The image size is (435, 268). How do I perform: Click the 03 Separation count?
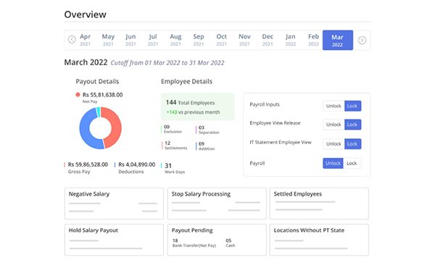[x=208, y=130]
